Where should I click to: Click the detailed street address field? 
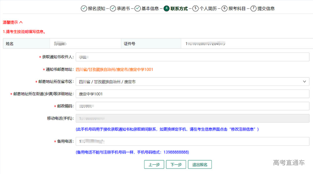tap(192, 94)
